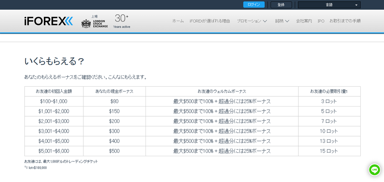384x182 pixels.
Task: Click the 7 ロット cell
Action: pos(329,121)
